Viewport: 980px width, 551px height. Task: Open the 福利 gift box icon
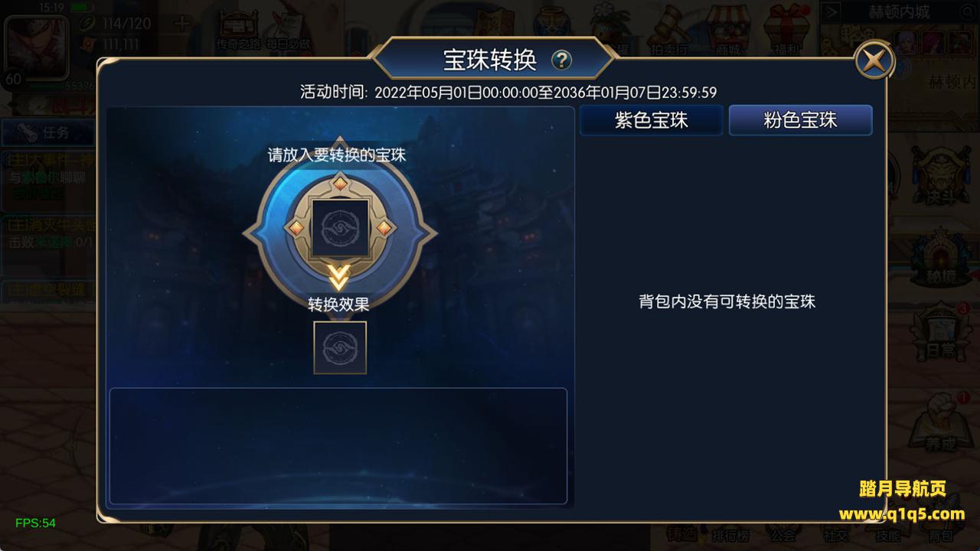[x=786, y=29]
